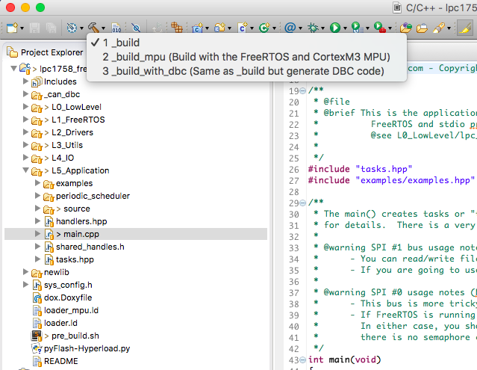477x370 pixels.
Task: Expand the _can_dbc folder
Action: pos(25,94)
